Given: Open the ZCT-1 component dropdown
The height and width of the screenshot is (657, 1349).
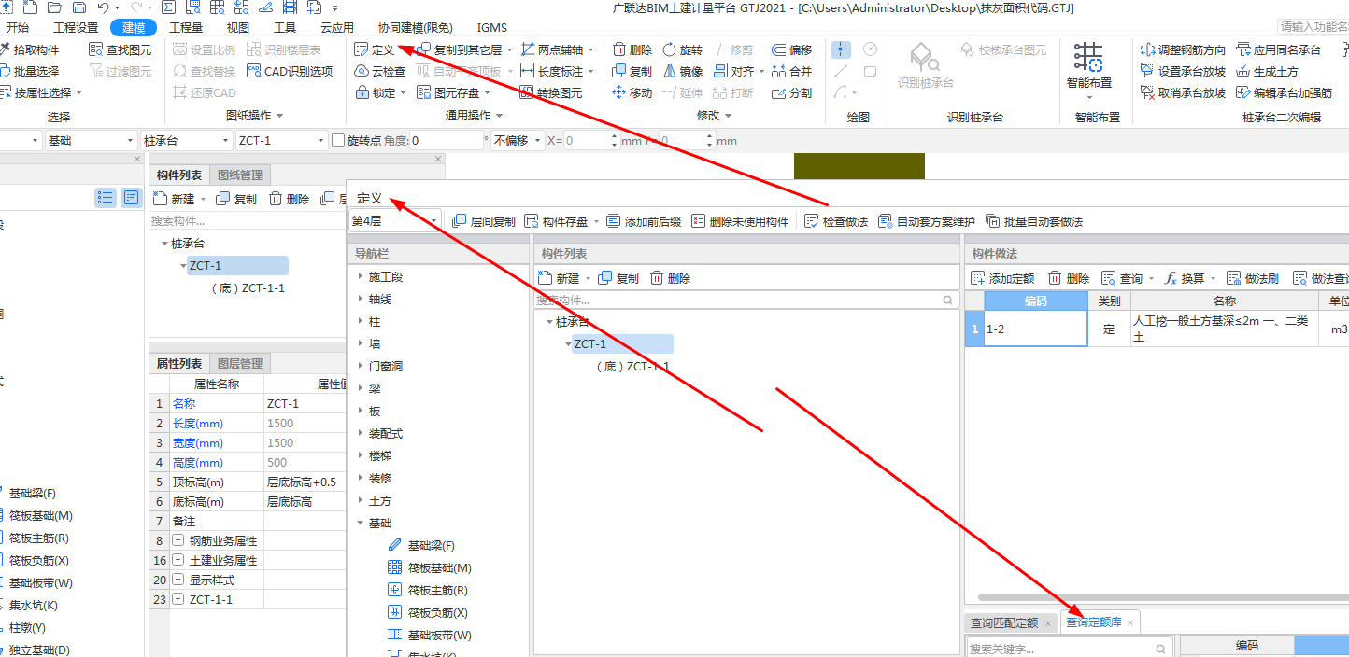Looking at the screenshot, I should tap(280, 140).
